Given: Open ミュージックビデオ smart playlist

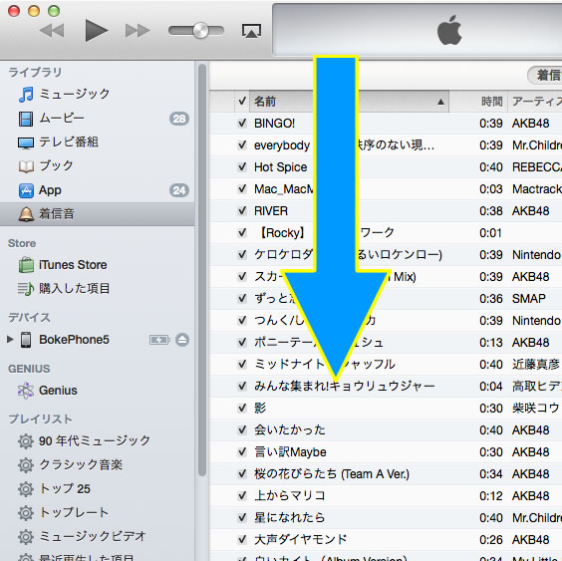Looking at the screenshot, I should point(82,537).
